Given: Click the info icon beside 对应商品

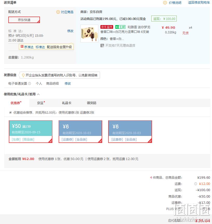Looking at the screenshot, I should pos(58,12).
